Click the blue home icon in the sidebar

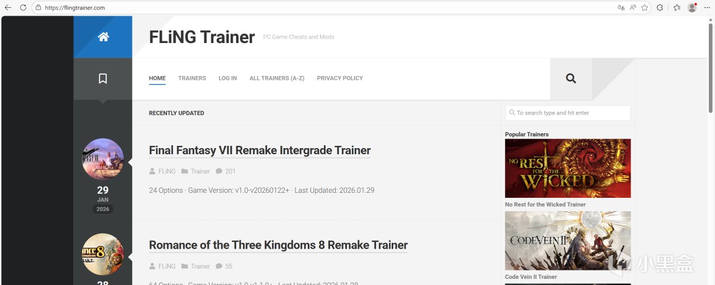(103, 37)
